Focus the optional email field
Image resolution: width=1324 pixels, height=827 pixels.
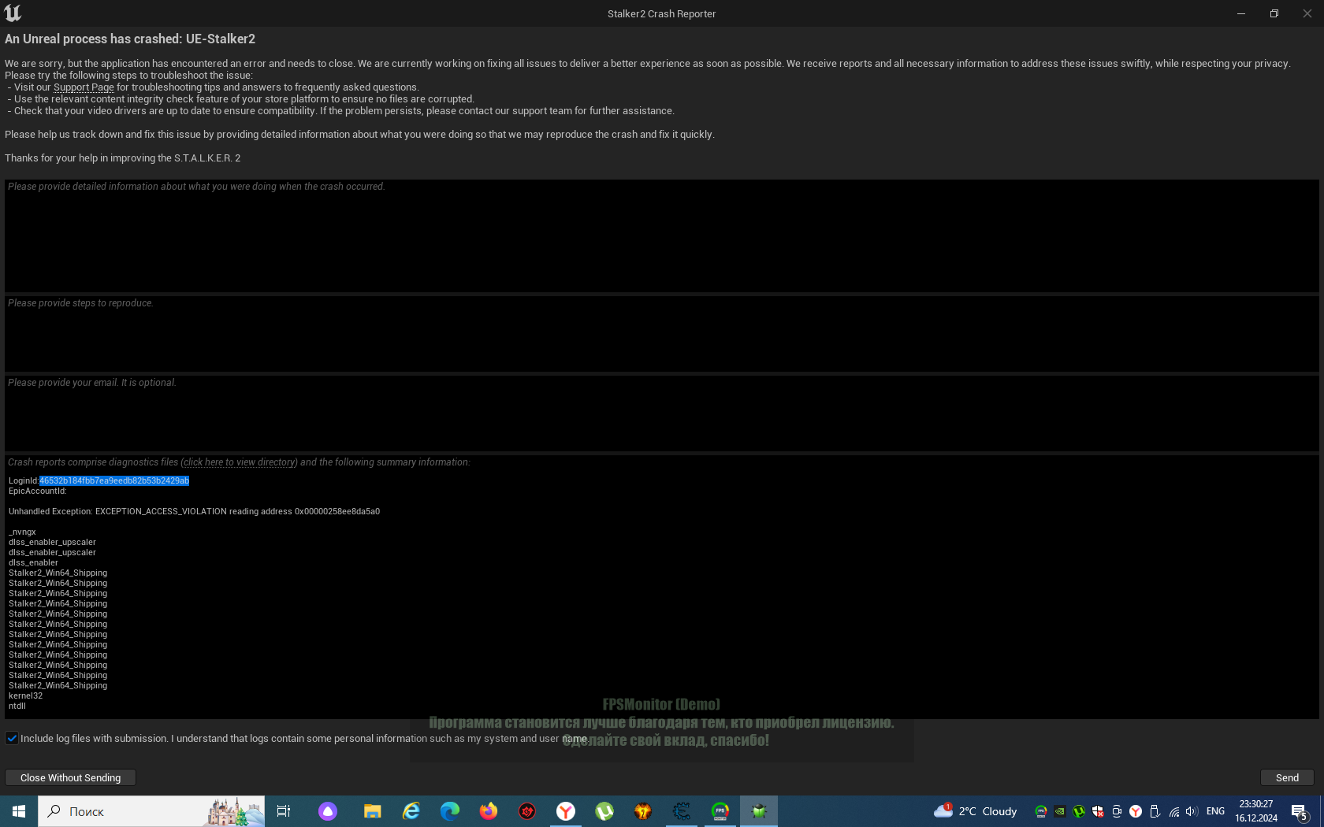662,413
